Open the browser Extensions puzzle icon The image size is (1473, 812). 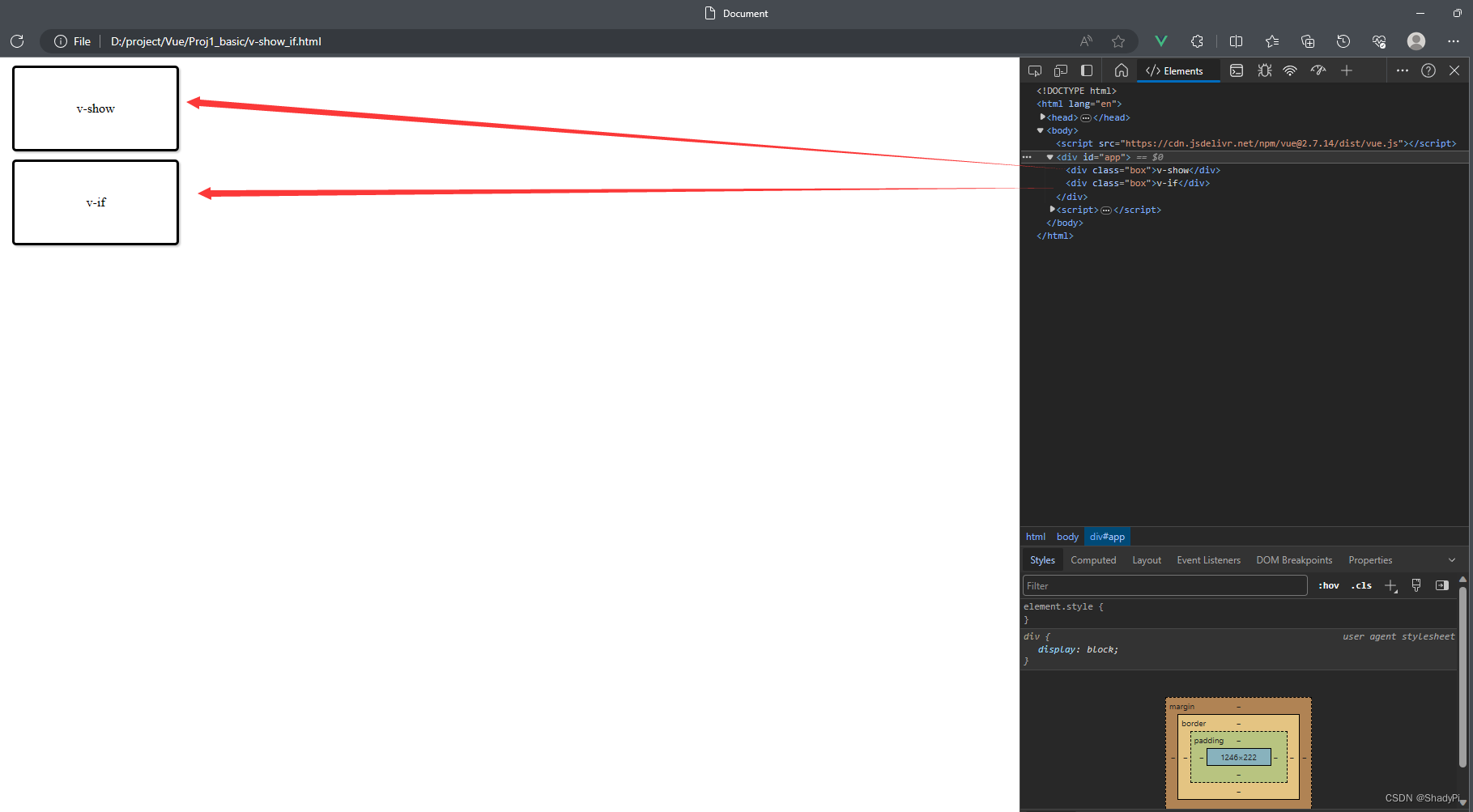(1197, 41)
